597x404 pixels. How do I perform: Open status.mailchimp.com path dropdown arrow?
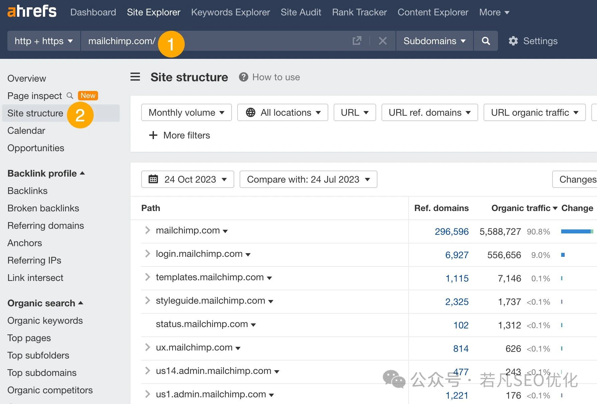click(253, 325)
